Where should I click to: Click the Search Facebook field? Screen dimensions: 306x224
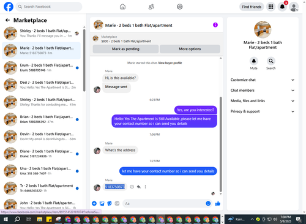[49, 7]
